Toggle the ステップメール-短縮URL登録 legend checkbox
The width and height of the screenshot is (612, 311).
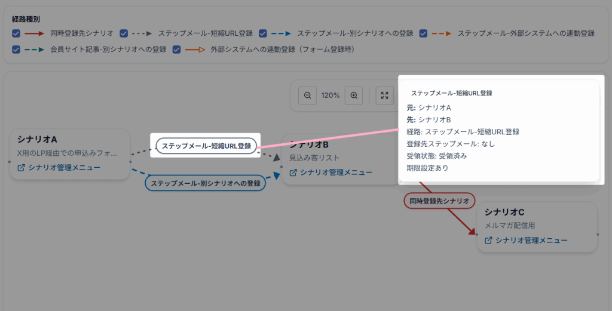(x=124, y=33)
